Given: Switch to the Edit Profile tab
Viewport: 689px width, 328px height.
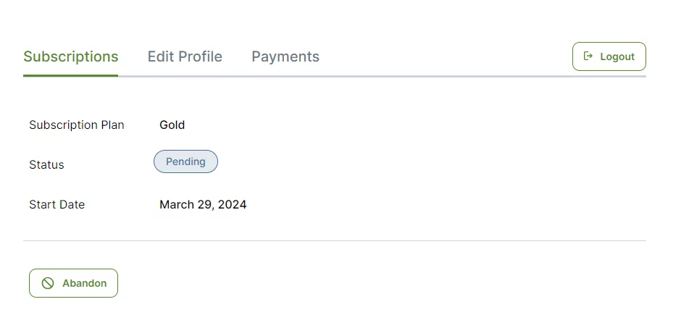Looking at the screenshot, I should 185,56.
